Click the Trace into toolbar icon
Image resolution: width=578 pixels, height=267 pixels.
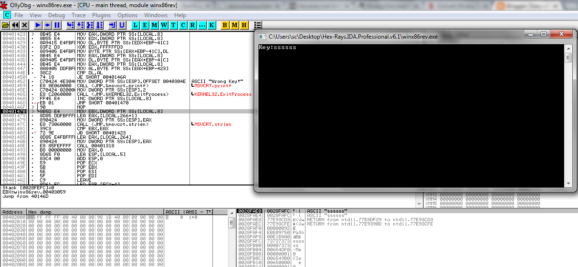[90, 25]
